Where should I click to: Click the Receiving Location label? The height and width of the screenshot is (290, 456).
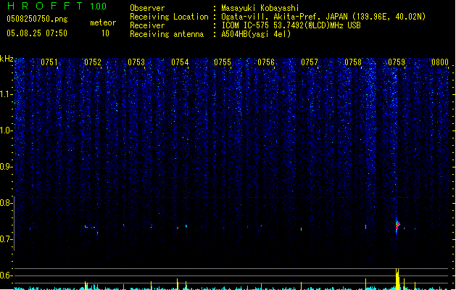click(x=169, y=17)
